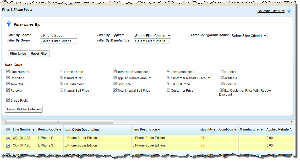Uncheck the Gross Profit hide cell
Viewport: 300px width, 162px height.
[8, 100]
